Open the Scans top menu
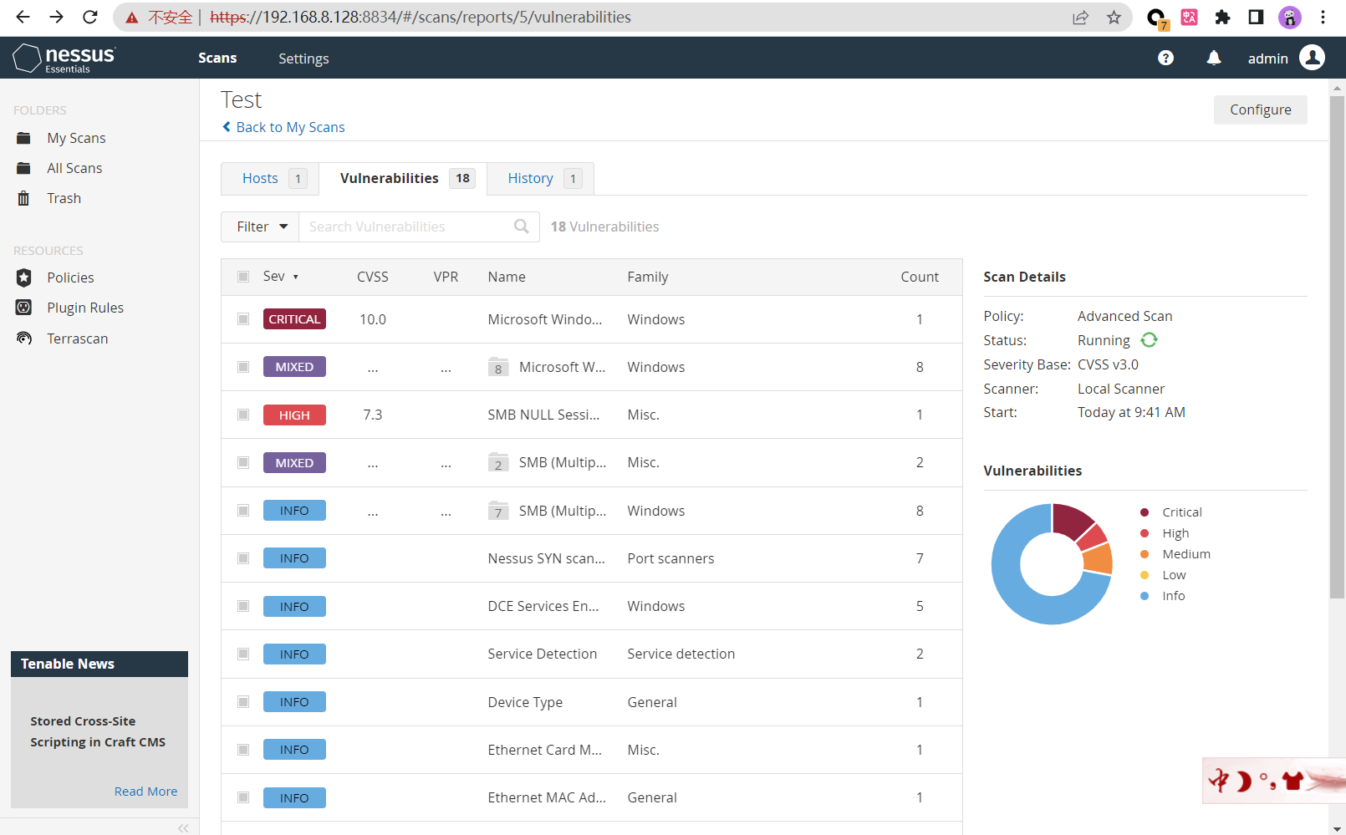 click(217, 58)
